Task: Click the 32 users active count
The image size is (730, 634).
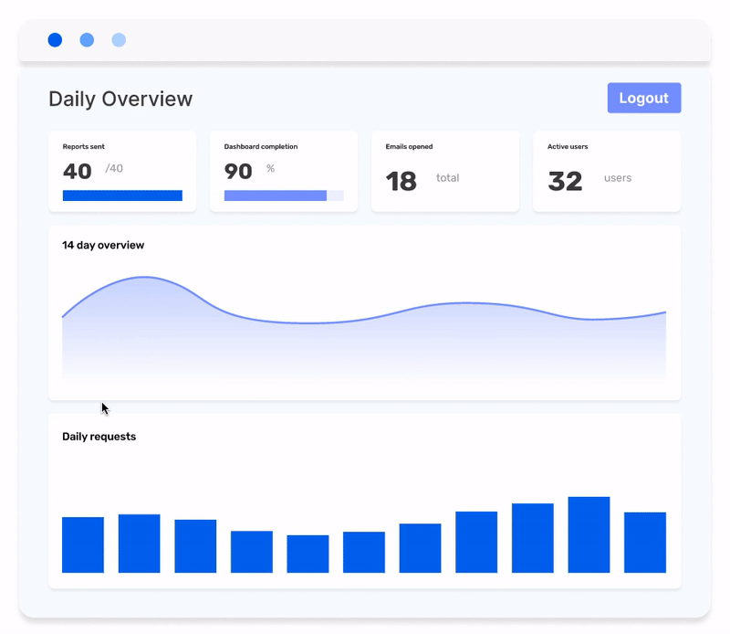Action: click(x=568, y=181)
